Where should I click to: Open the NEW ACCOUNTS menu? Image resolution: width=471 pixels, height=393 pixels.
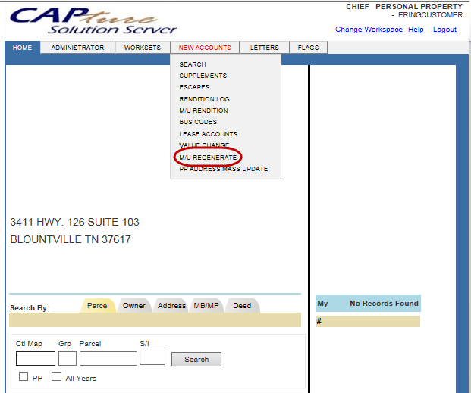coord(205,48)
